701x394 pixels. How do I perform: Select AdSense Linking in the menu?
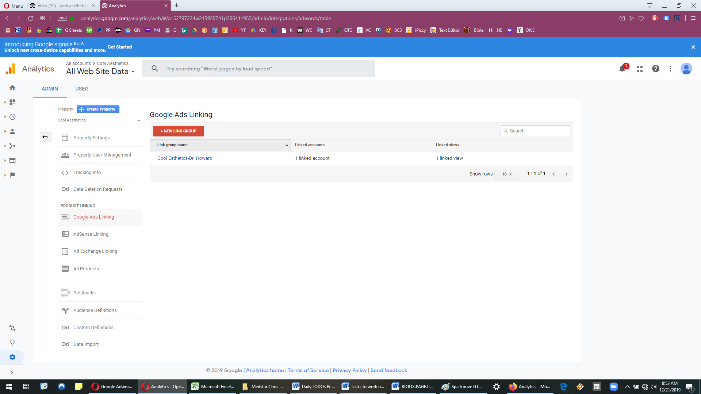coord(91,234)
